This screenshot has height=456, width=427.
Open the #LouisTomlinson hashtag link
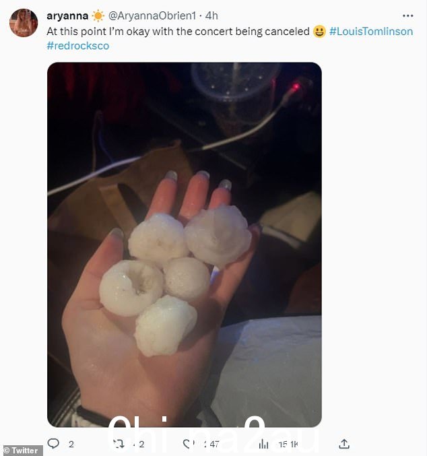point(371,32)
